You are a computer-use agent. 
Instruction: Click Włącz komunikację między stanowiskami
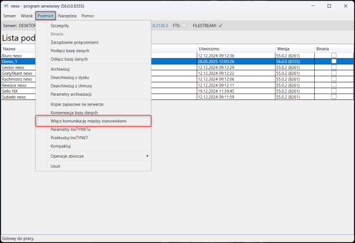pyautogui.click(x=93, y=121)
